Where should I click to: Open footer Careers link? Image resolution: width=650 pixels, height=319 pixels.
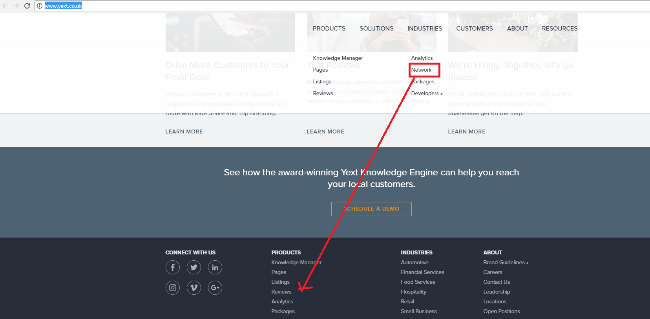coord(493,272)
